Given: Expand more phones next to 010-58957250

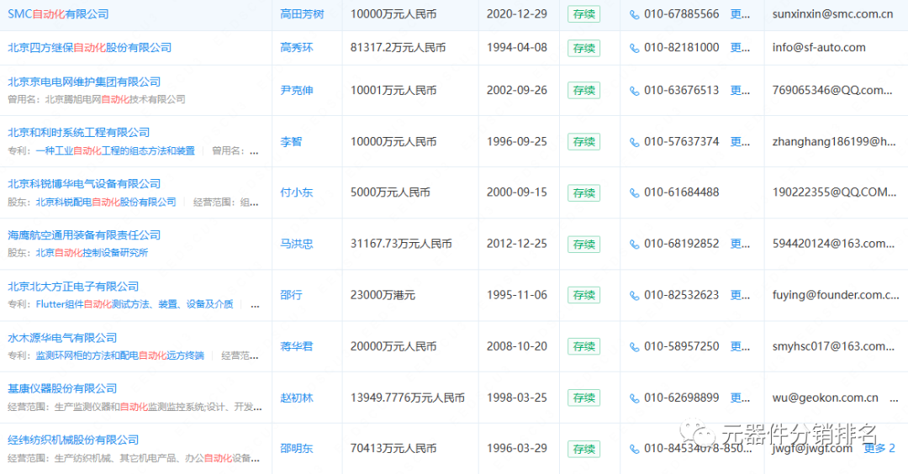Looking at the screenshot, I should (740, 346).
